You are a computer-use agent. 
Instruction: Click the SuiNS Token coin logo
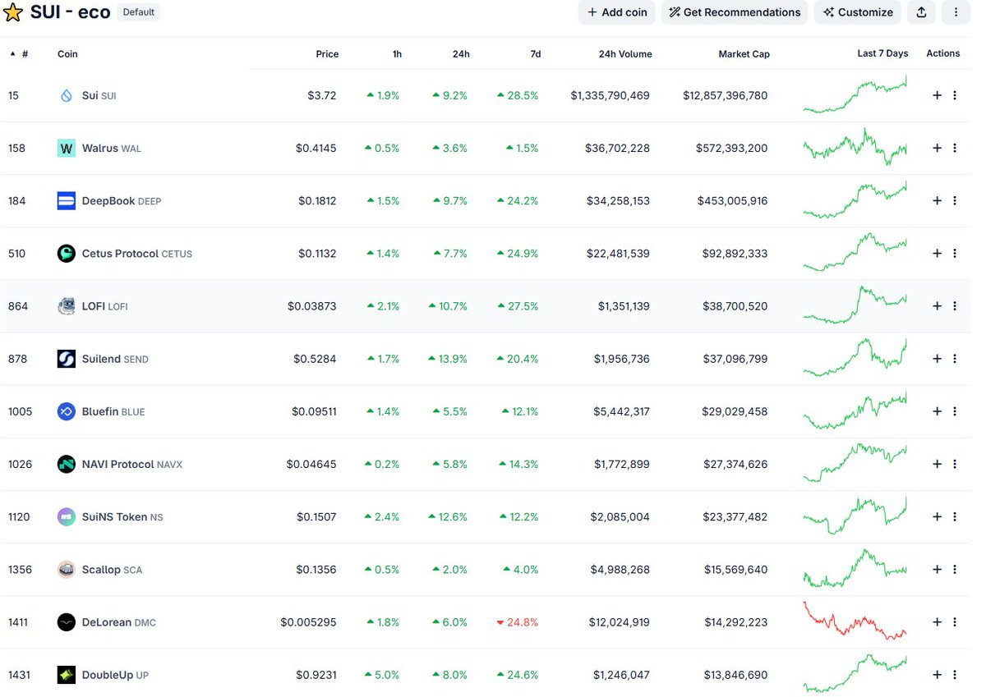(x=67, y=516)
